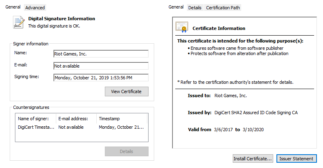Click the disabled countersignature Details button

126,151
